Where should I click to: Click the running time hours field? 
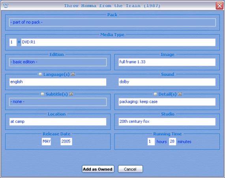(151, 142)
